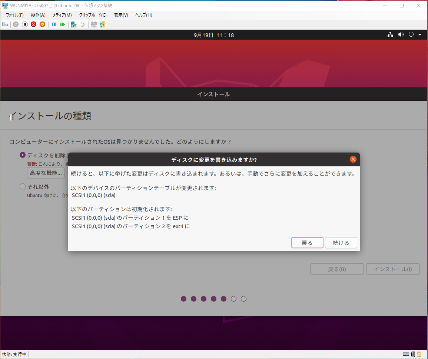The height and width of the screenshot is (359, 428).
Task: Click the パーティション 2 を ext4 に line
Action: pos(131,226)
